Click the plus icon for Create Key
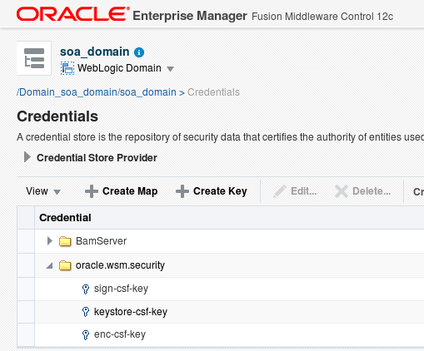 tap(182, 191)
